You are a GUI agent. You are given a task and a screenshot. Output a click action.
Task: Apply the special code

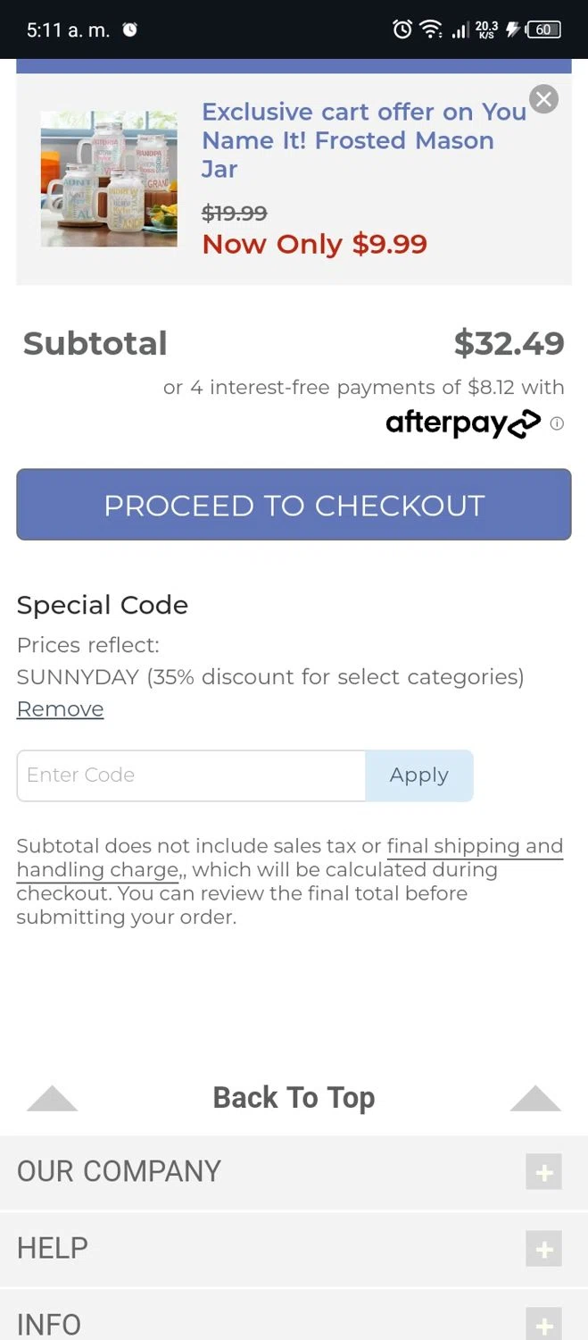tap(418, 775)
